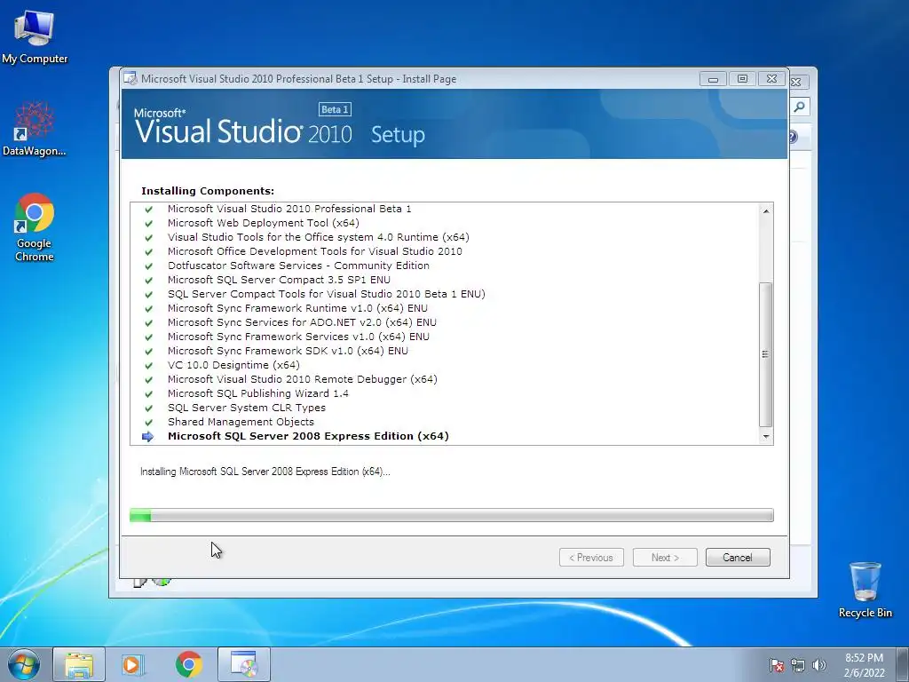The image size is (909, 682).
Task: Open the Recycle Bin
Action: coord(865,590)
